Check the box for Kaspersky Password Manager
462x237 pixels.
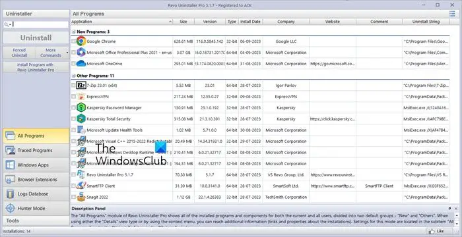click(x=73, y=108)
